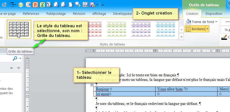Image resolution: width=230 pixels, height=112 pixels.
Task: Select the Grille du tableau style thumbnail
Action: tap(19, 29)
